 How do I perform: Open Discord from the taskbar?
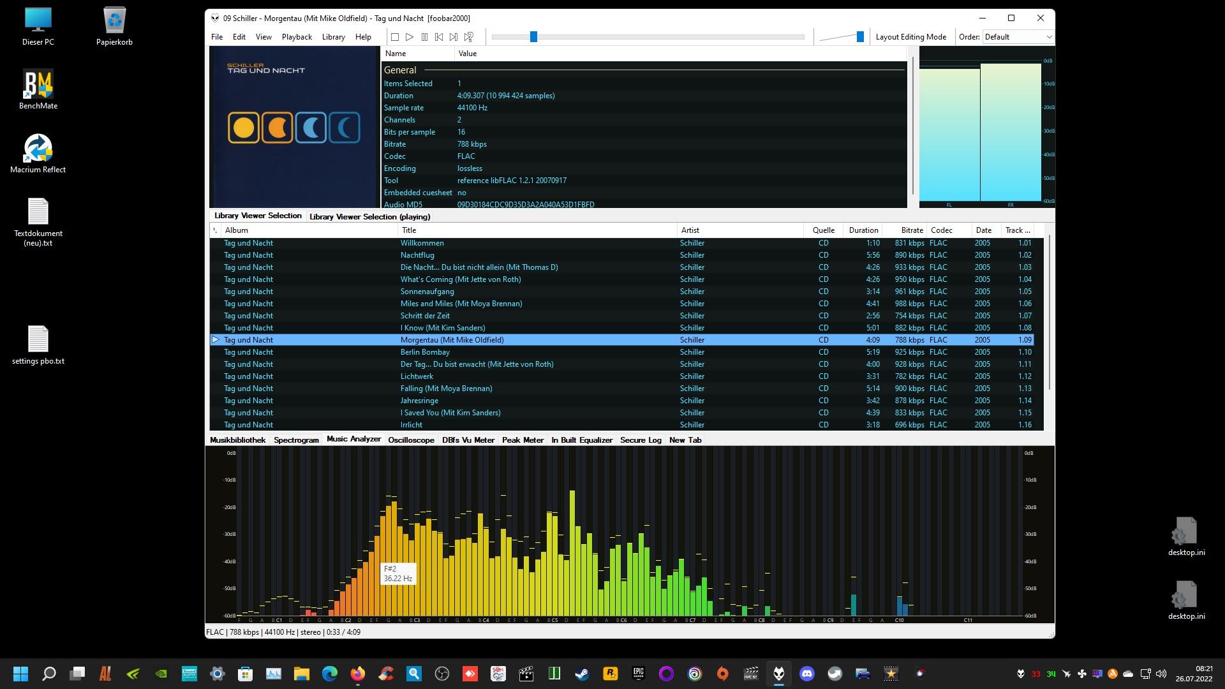point(807,674)
